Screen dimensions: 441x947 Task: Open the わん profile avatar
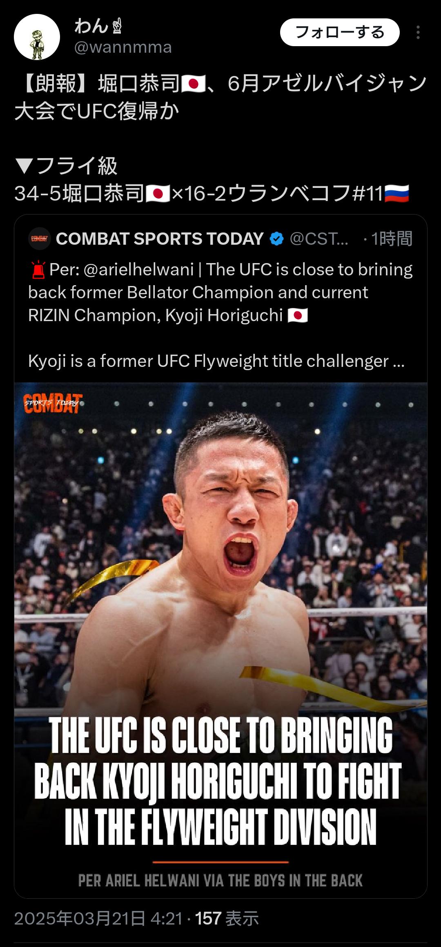(37, 37)
